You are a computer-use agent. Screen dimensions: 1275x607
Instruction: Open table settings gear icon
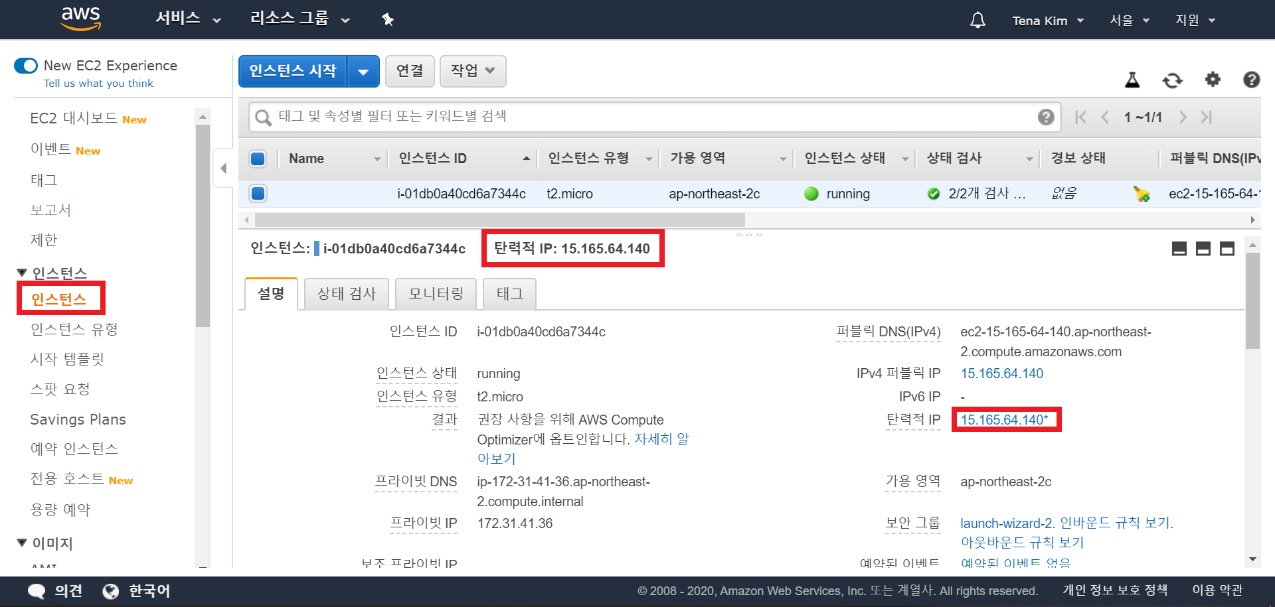(1213, 80)
